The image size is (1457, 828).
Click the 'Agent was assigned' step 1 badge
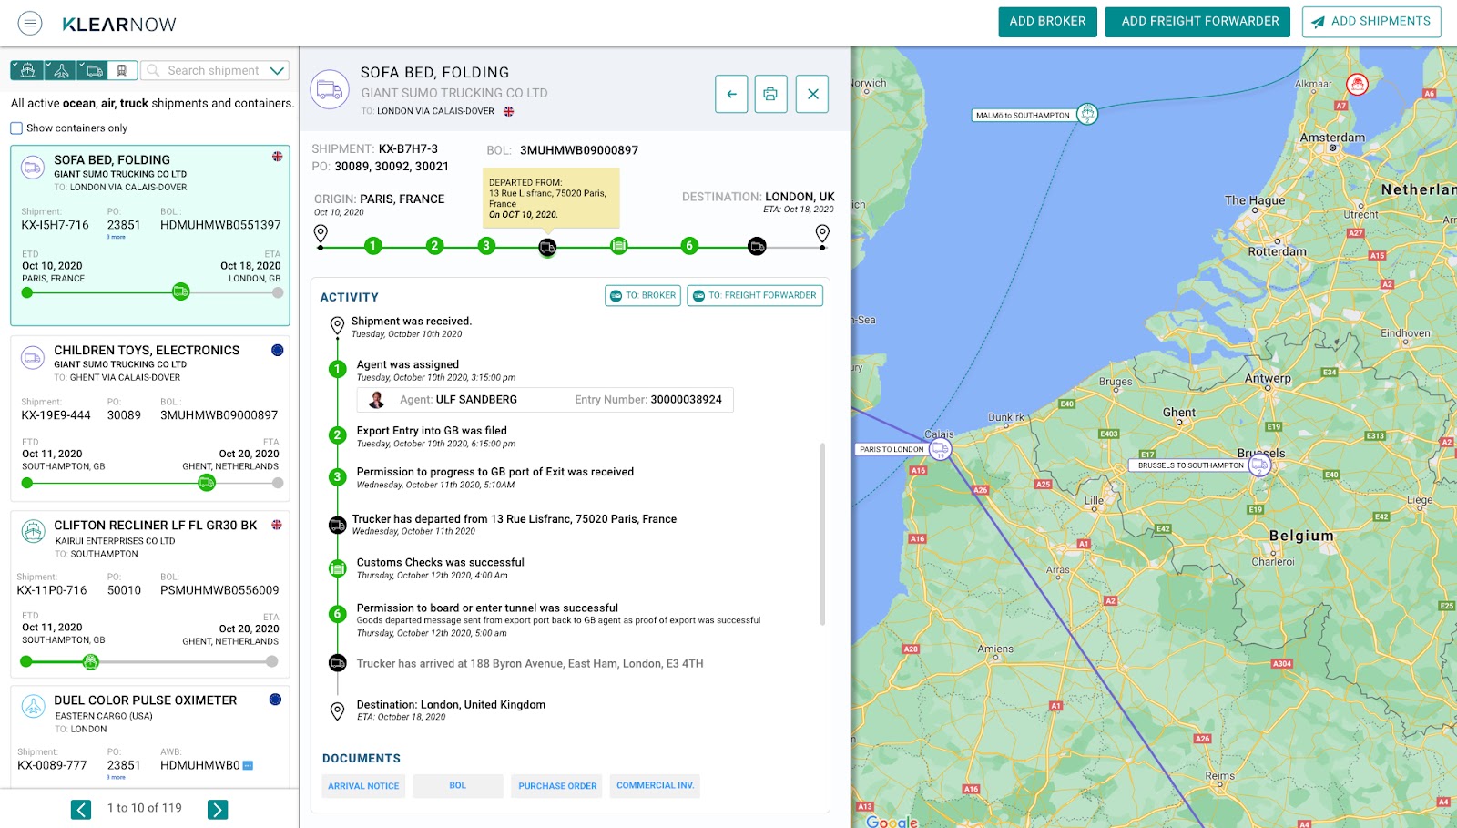click(x=338, y=369)
